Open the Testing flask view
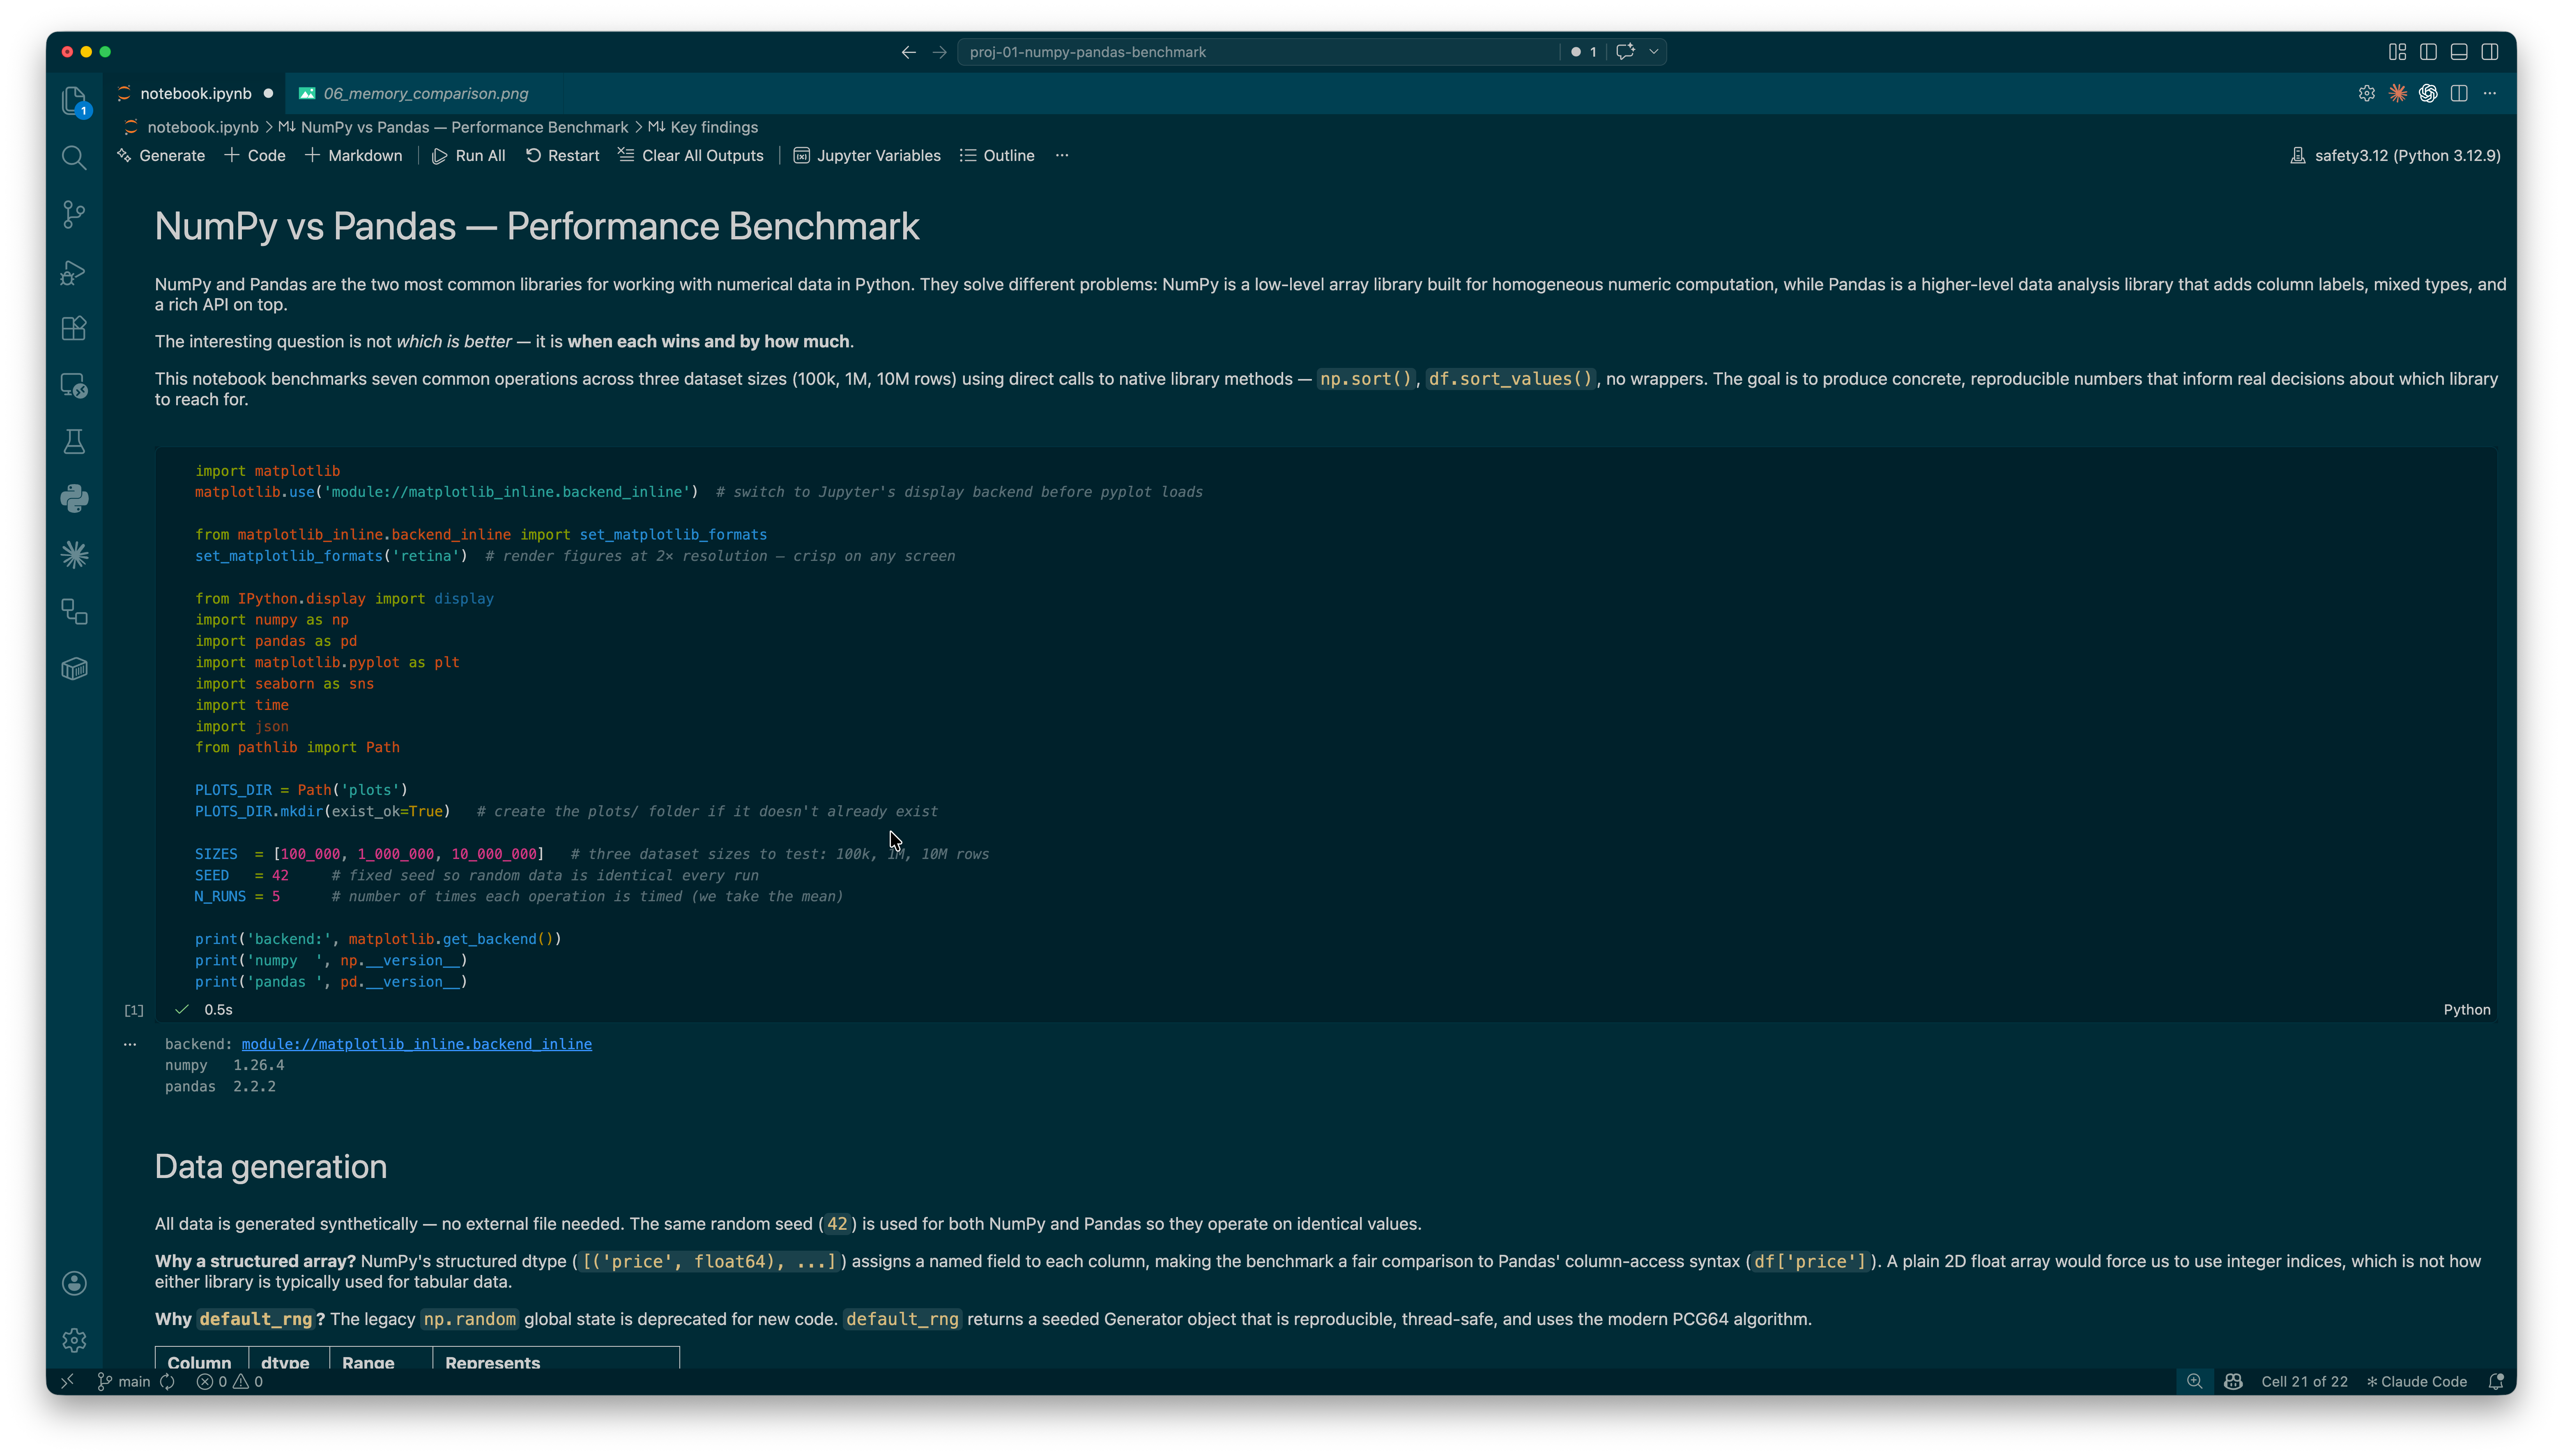Image resolution: width=2563 pixels, height=1456 pixels. [x=74, y=442]
